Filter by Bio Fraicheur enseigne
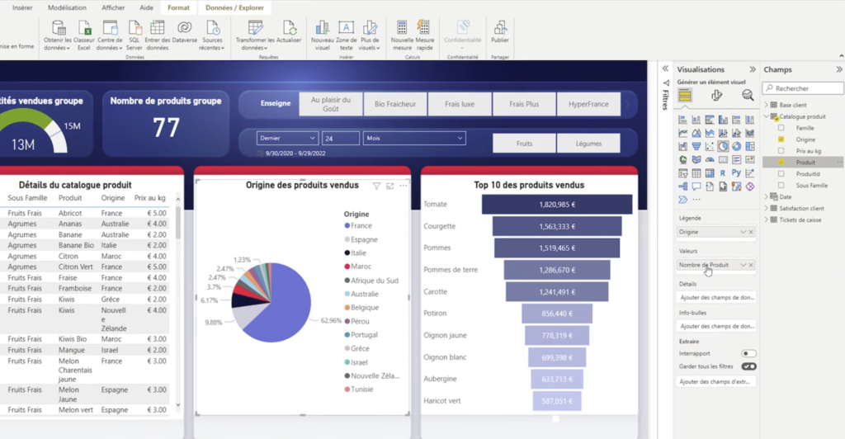Viewport: 845px width, 439px height. tap(395, 104)
